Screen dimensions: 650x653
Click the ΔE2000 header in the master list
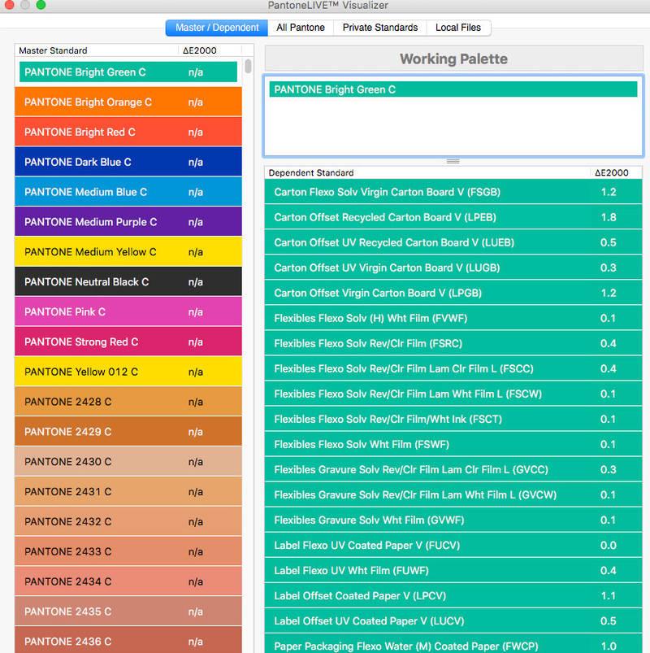pos(210,50)
